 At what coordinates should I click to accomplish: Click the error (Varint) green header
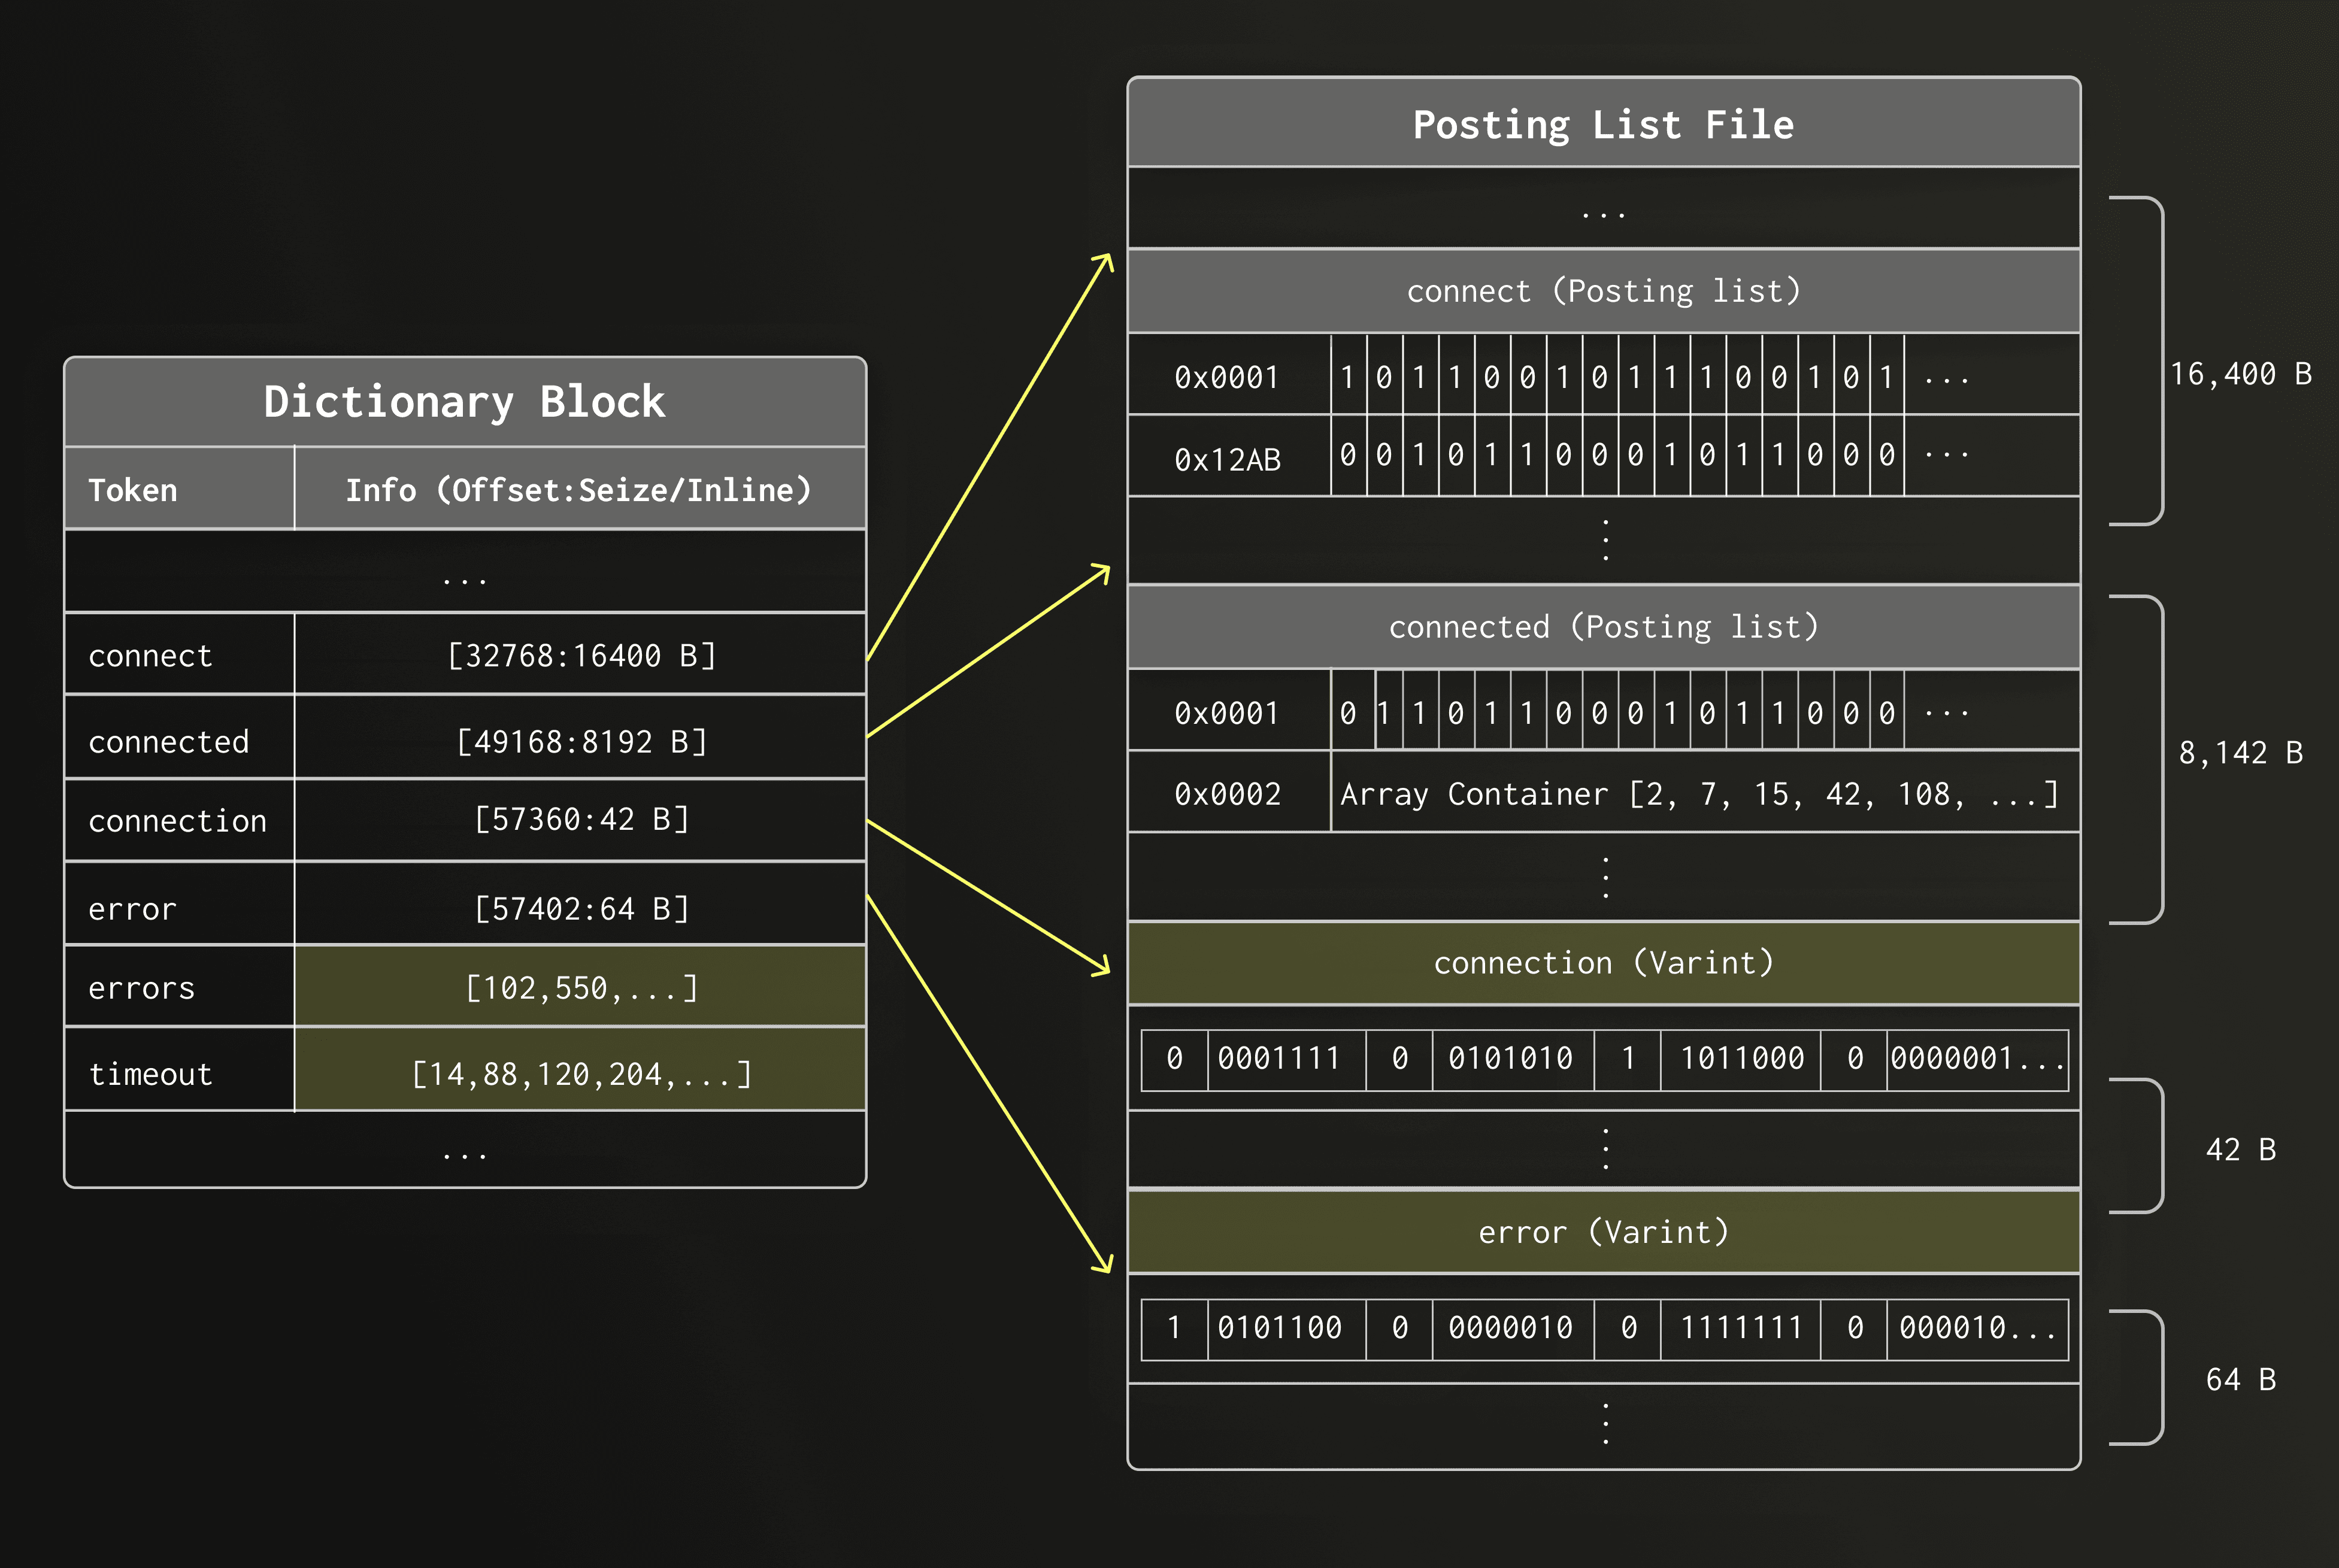[1602, 1232]
